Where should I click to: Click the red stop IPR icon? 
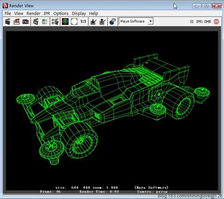(x=217, y=21)
